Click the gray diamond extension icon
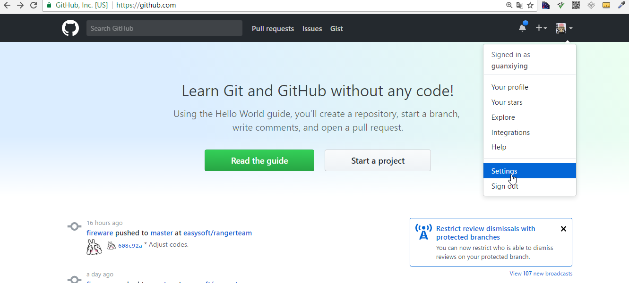The height and width of the screenshot is (283, 629). click(591, 5)
